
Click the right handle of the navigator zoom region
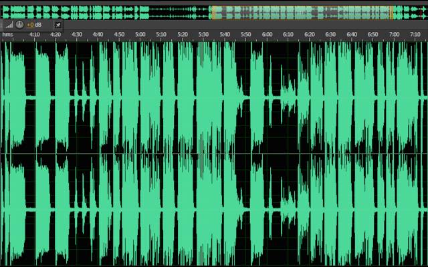(x=392, y=13)
